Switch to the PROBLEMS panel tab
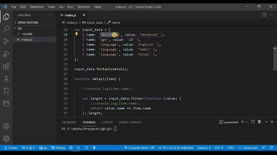Viewport: 277px width, 155px height. click(69, 122)
